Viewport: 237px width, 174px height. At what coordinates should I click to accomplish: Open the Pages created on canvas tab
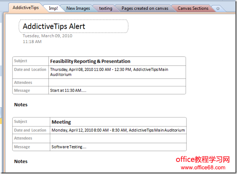[144, 8]
